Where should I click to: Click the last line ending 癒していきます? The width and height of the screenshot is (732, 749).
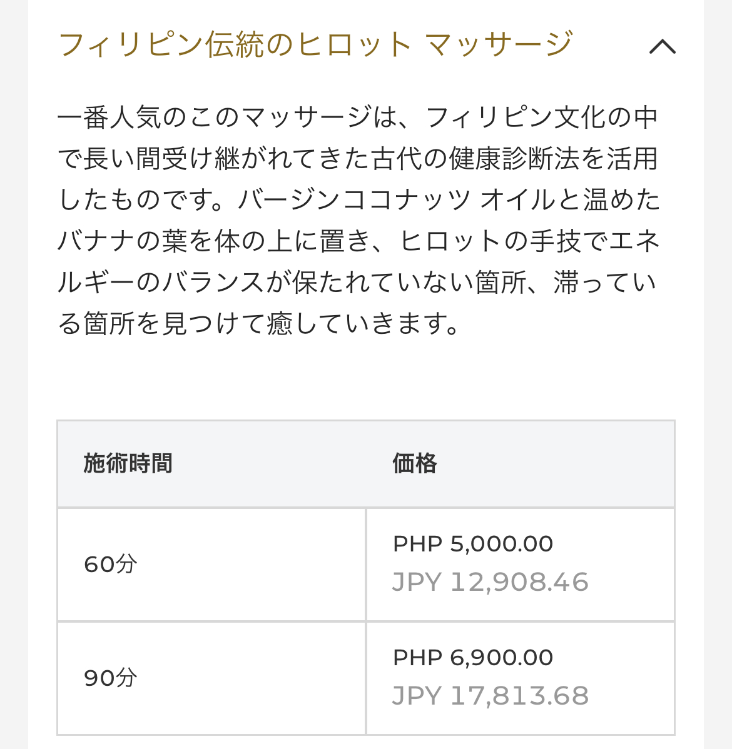[x=258, y=323]
